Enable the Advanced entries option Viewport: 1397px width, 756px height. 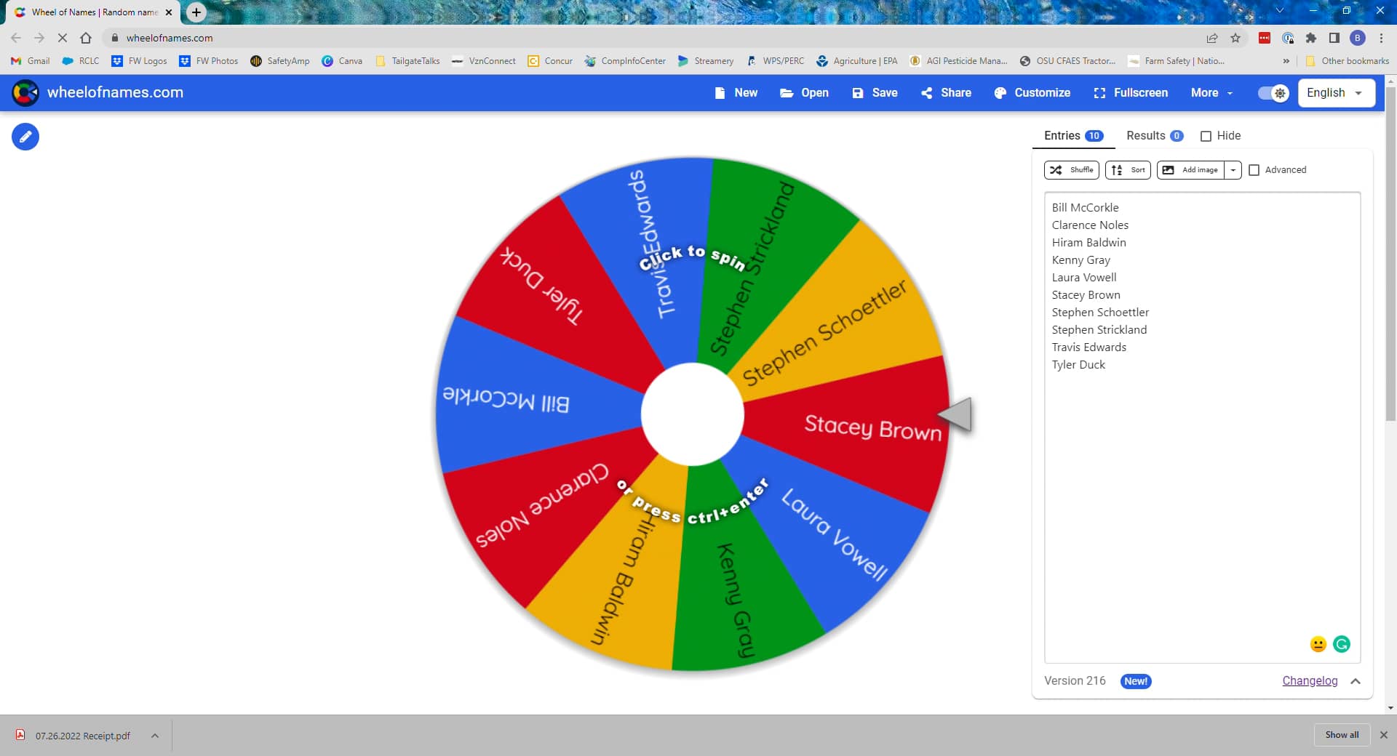1254,169
